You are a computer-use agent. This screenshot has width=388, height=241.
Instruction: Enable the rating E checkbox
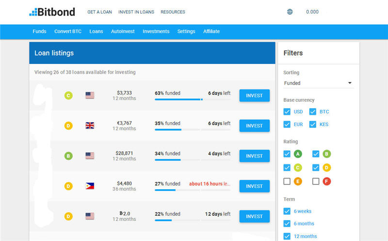(x=287, y=181)
